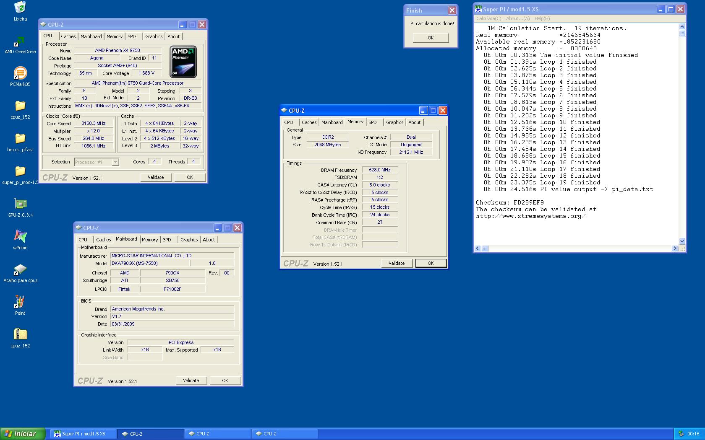The image size is (705, 440).
Task: Click Core Voltage 1.688 V field
Action: point(146,73)
